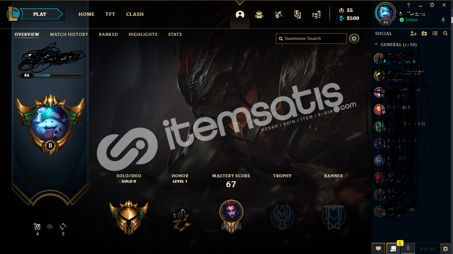The height and width of the screenshot is (254, 453).
Task: Switch to the Match History tab
Action: pyautogui.click(x=69, y=34)
